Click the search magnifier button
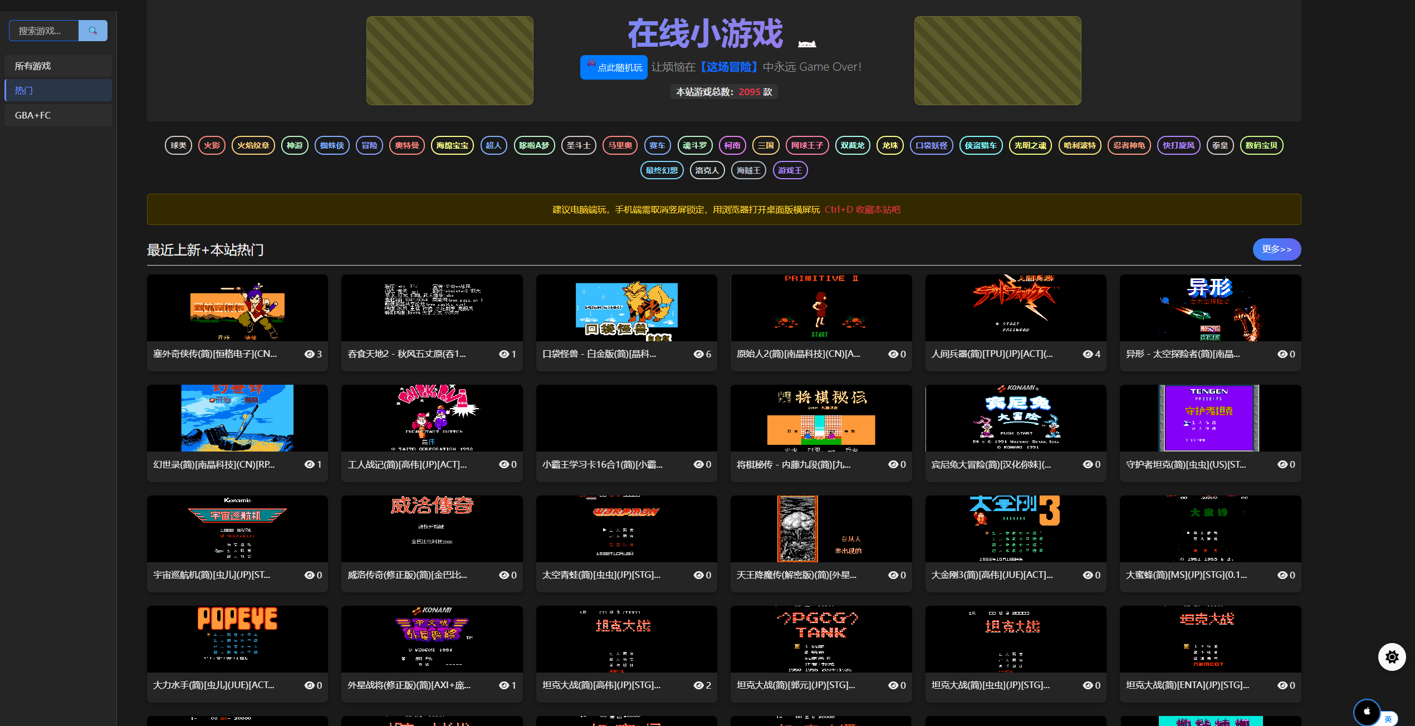 (x=93, y=31)
